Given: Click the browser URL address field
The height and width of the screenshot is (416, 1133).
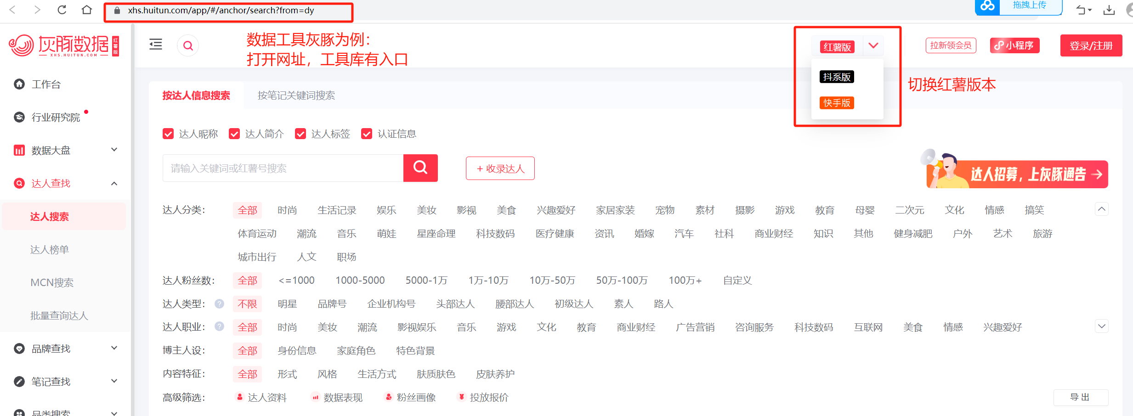Looking at the screenshot, I should point(221,10).
